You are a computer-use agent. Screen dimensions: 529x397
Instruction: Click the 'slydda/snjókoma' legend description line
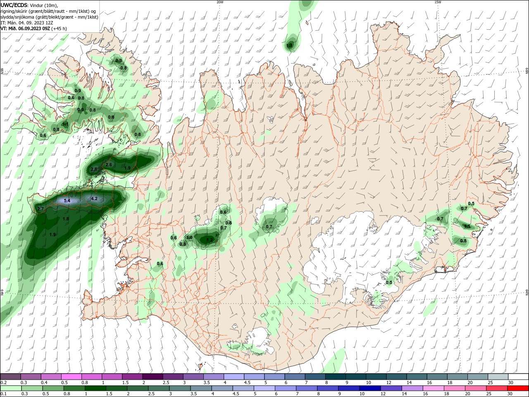point(49,17)
